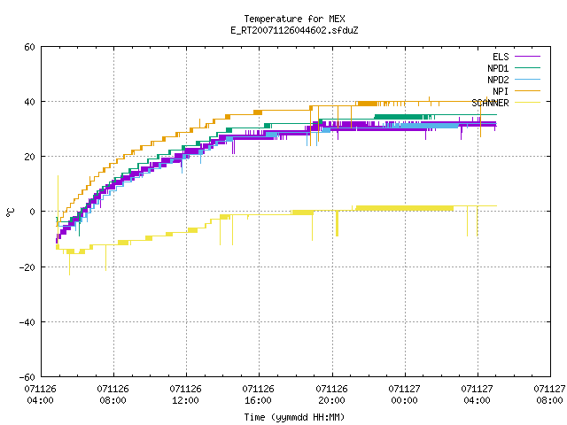The width and height of the screenshot is (567, 425).
Task: Click the yellow SCANNER legend line sample
Action: click(528, 103)
